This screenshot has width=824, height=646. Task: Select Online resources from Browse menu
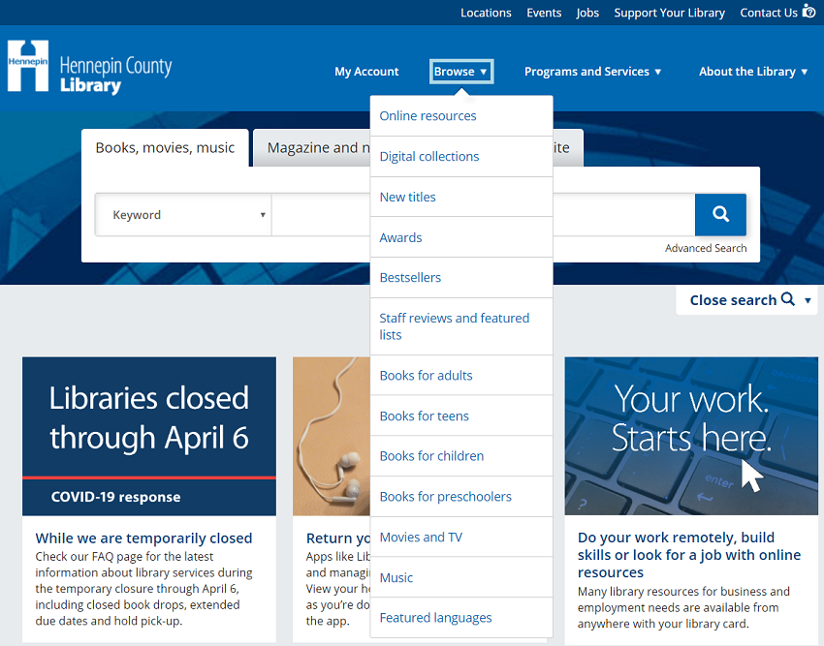[x=461, y=116]
